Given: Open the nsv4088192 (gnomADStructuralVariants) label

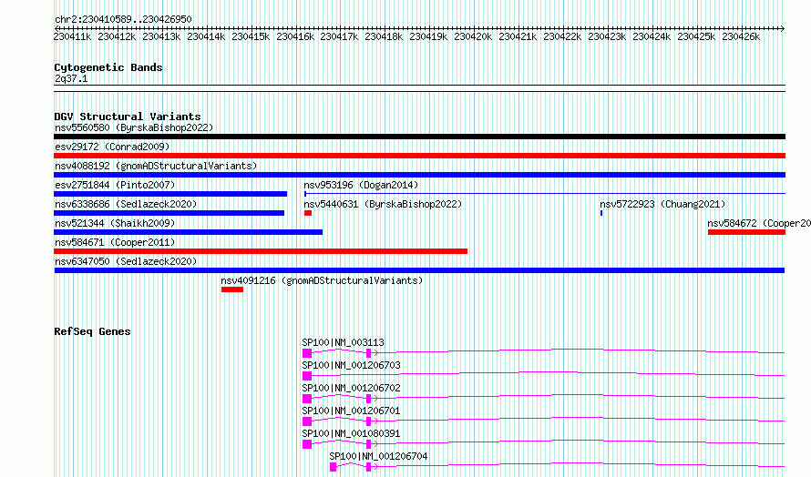Looking at the screenshot, I should pyautogui.click(x=156, y=166).
